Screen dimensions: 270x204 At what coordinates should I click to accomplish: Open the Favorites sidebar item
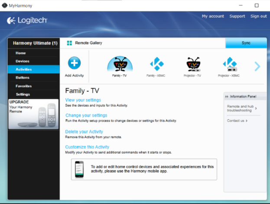(33, 86)
